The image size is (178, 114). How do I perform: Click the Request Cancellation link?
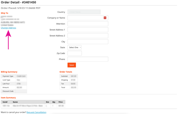tap(36, 112)
